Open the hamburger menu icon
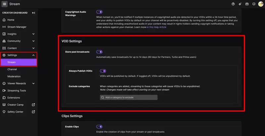The width and height of the screenshot is (265, 136). (4, 4)
